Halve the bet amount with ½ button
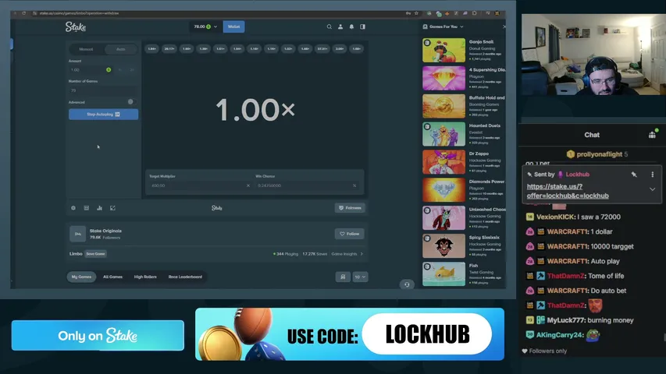This screenshot has height=374, width=666. pos(120,69)
